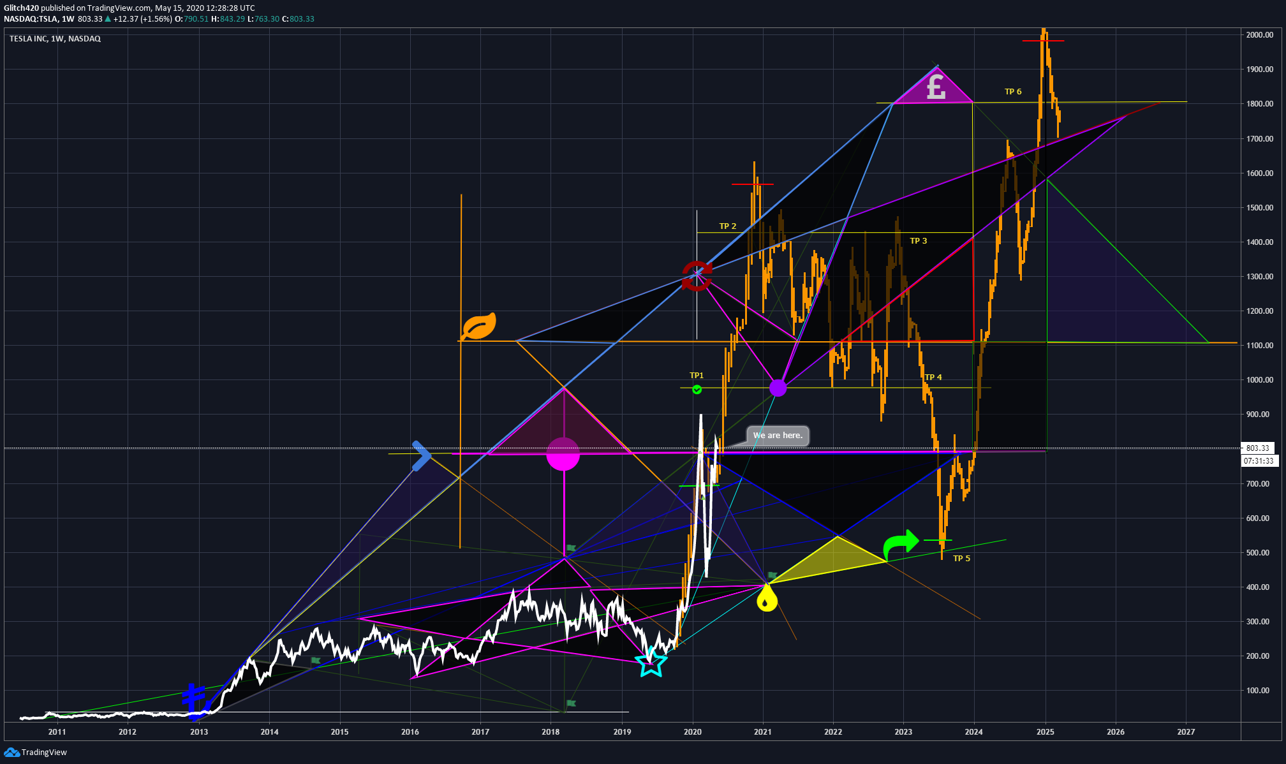Click the blue chevron arrow icon

coord(422,456)
